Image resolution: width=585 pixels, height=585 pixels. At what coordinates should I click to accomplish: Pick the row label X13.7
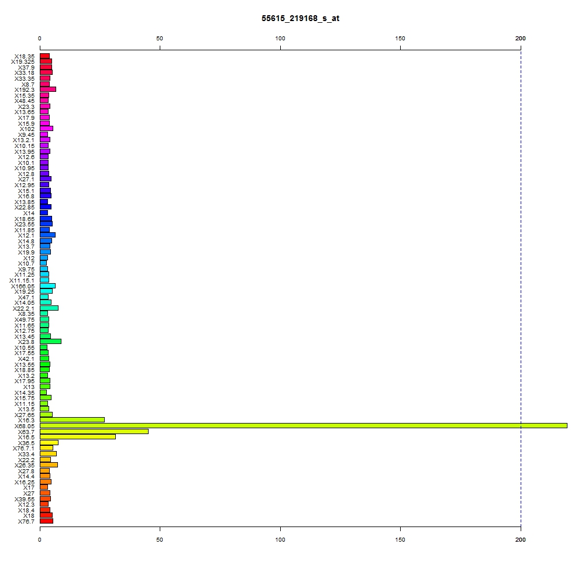coord(26,247)
